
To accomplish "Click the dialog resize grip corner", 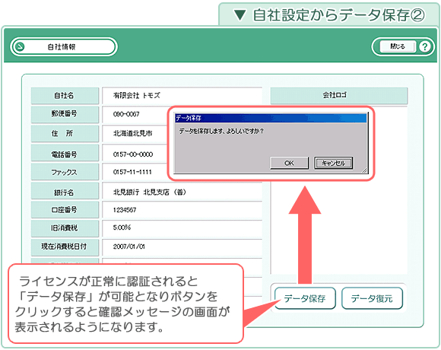I will pos(364,170).
